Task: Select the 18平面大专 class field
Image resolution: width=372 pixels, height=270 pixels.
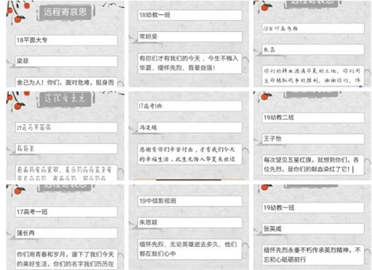Action: (66, 40)
